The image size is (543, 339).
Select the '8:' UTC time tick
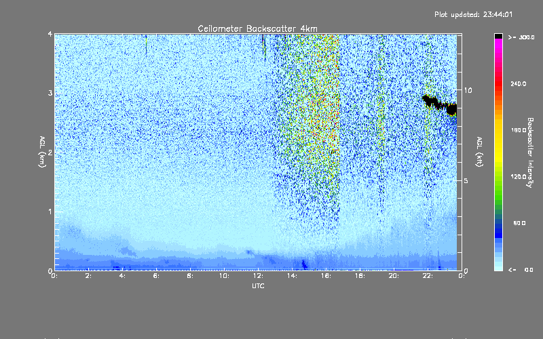coord(191,276)
